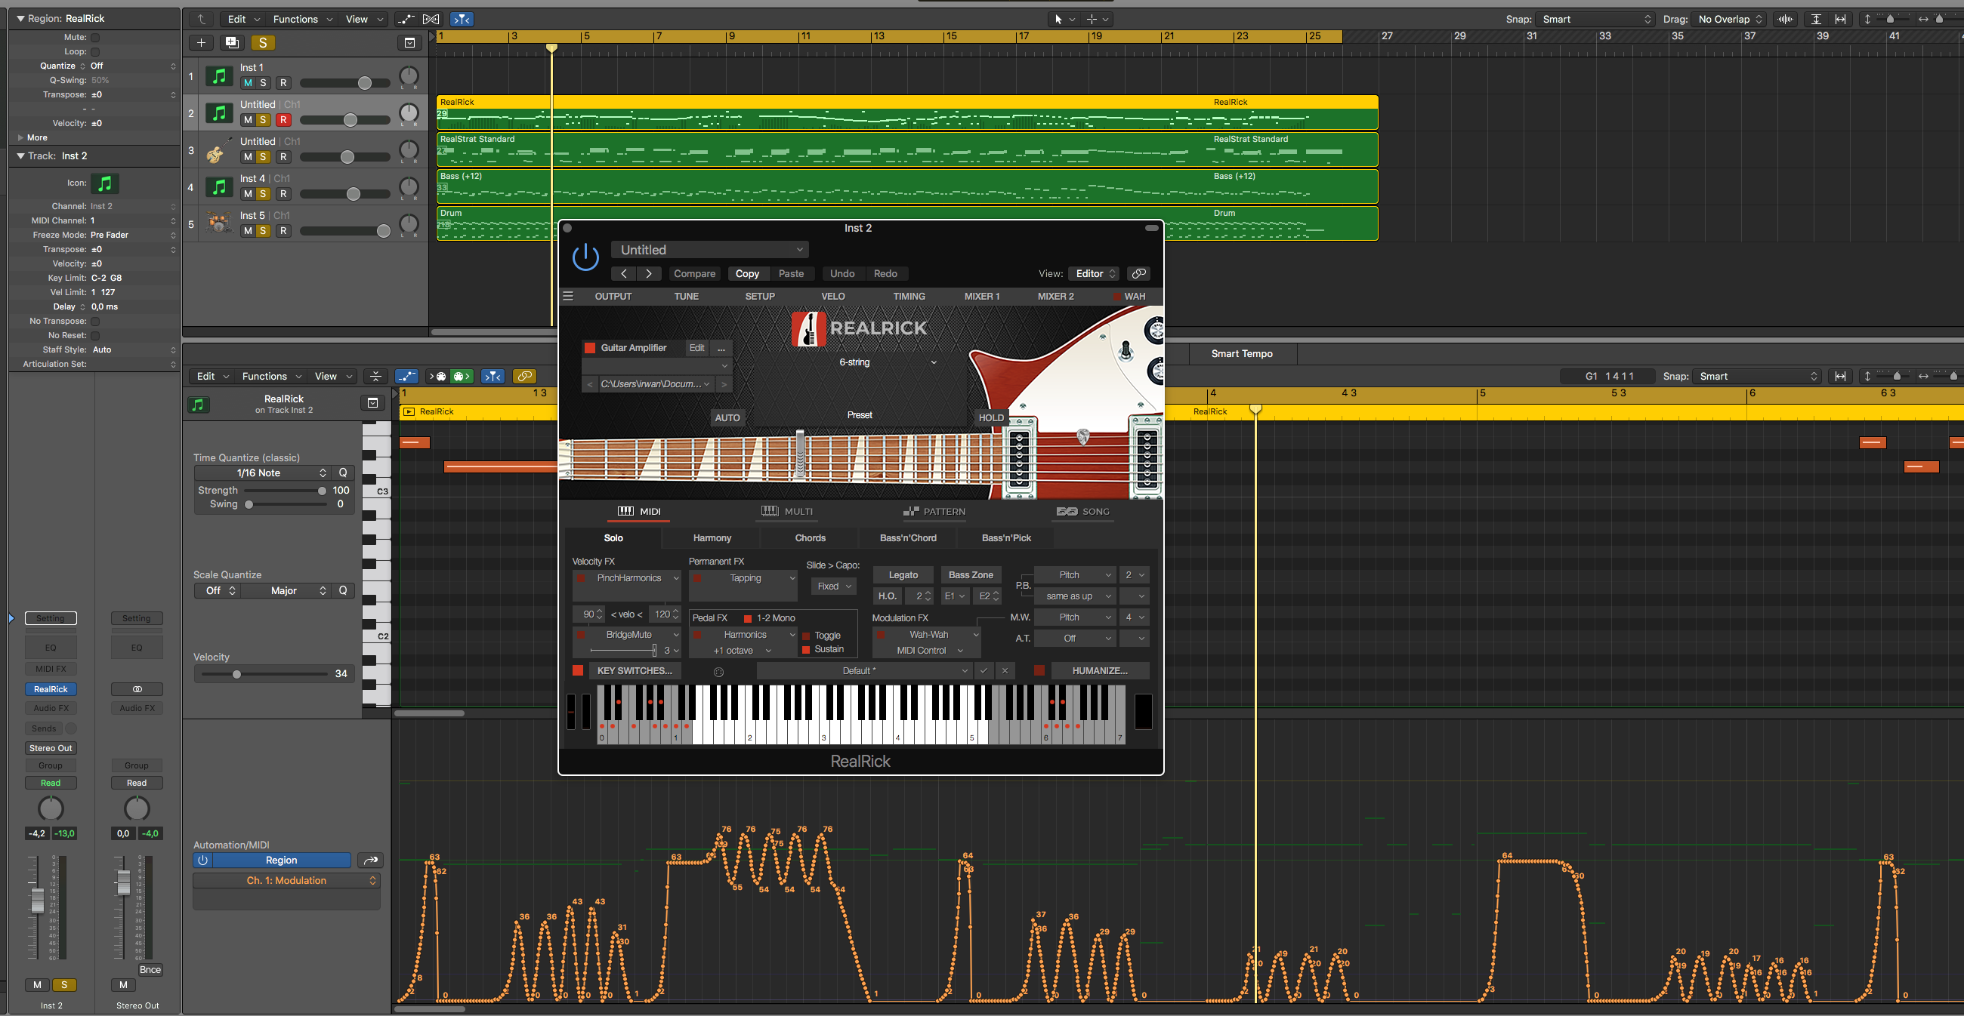
Task: Click the track icon in Inspector
Action: click(105, 183)
